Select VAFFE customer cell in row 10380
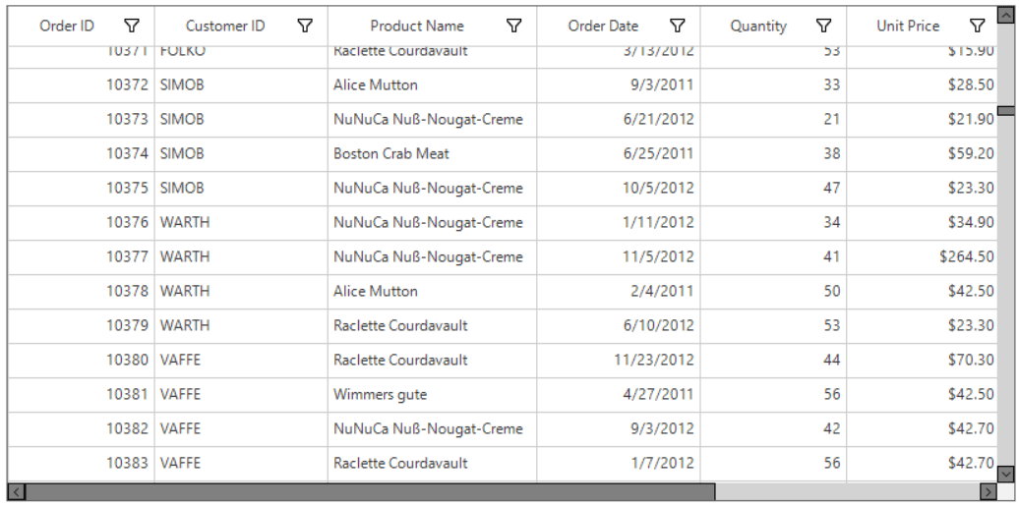The height and width of the screenshot is (506, 1019). tap(241, 361)
